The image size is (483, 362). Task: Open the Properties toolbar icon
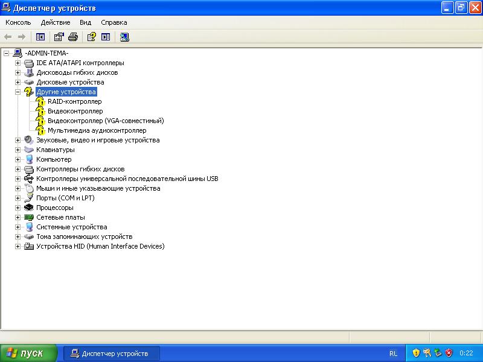[x=59, y=37]
